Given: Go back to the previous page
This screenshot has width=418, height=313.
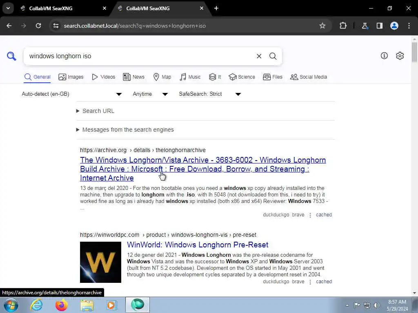Looking at the screenshot, I should pos(9,26).
